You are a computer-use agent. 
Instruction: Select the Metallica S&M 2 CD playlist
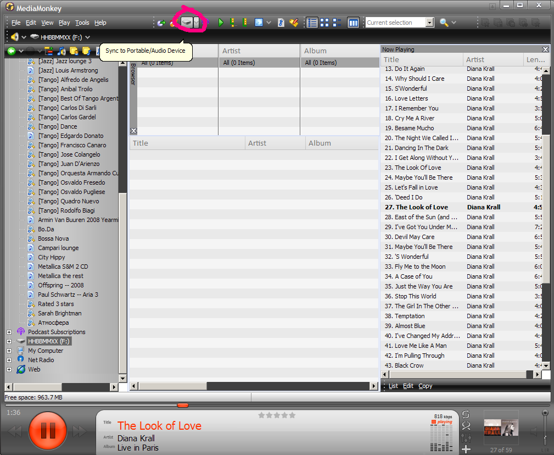(x=63, y=267)
